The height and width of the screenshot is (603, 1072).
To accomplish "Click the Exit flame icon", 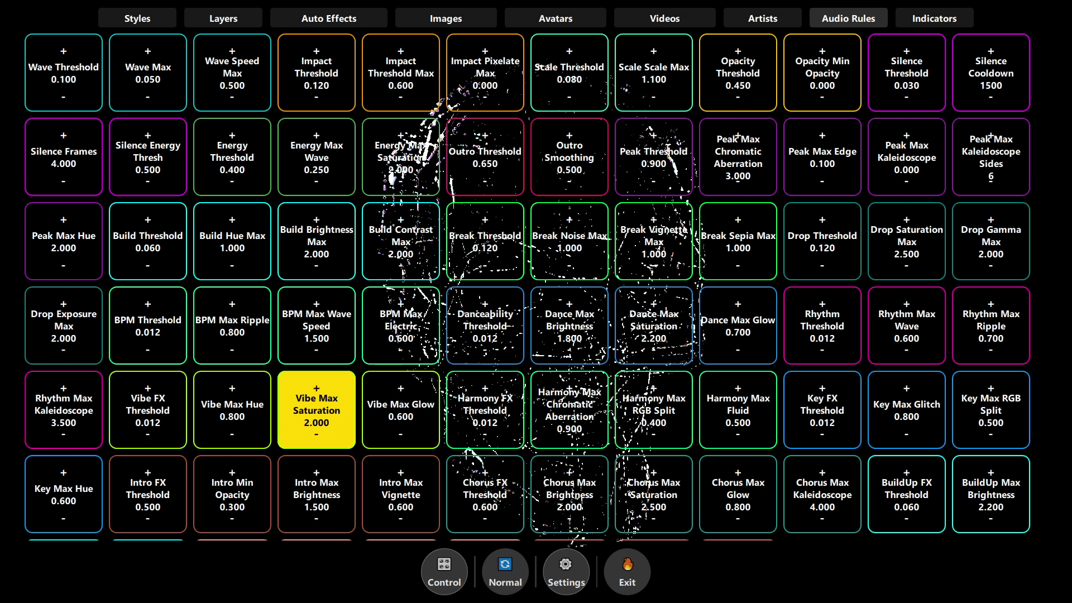I will tap(627, 564).
